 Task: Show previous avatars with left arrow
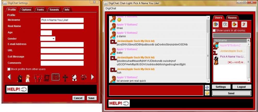(x=9, y=77)
